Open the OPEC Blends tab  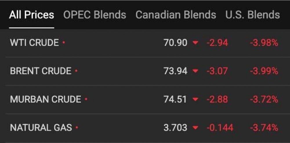click(95, 15)
